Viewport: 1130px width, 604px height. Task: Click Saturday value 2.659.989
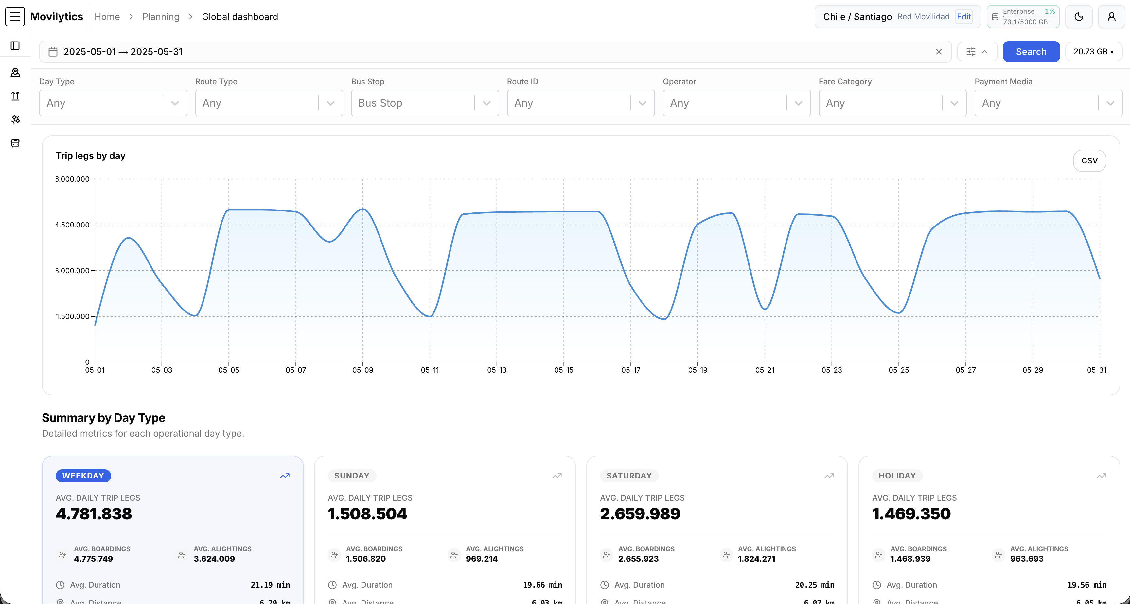point(640,514)
